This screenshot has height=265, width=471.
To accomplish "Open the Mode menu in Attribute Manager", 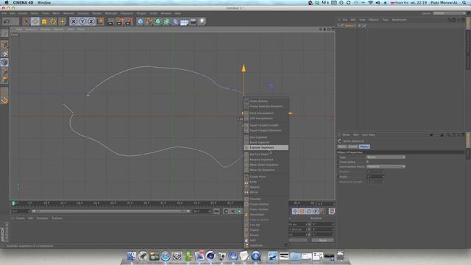I will (x=346, y=135).
